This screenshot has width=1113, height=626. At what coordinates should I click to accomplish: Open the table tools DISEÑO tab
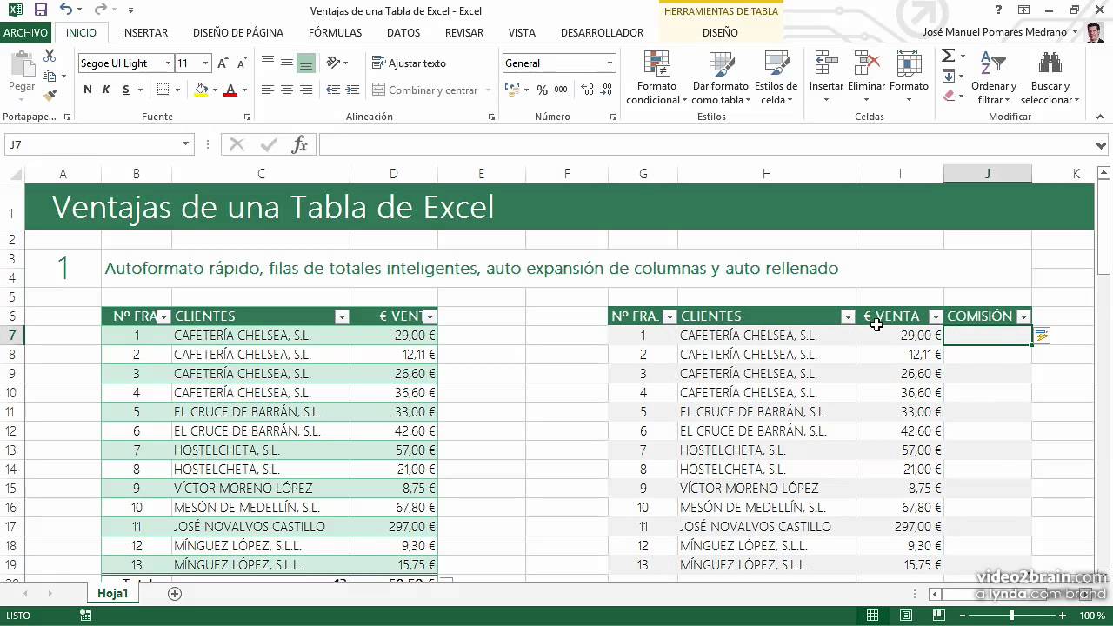pyautogui.click(x=720, y=33)
